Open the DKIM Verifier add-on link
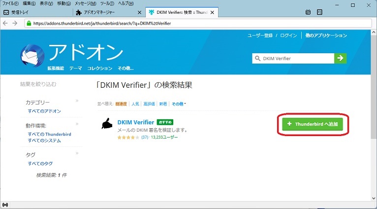 (x=136, y=122)
